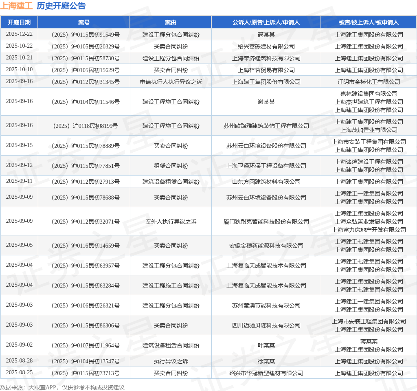Screen dimensions: 417x391
Task: Select date cell 2025-10-22
Action: click(19, 46)
